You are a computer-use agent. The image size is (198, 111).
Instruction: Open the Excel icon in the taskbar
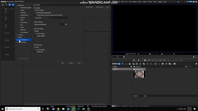[x=84, y=109]
